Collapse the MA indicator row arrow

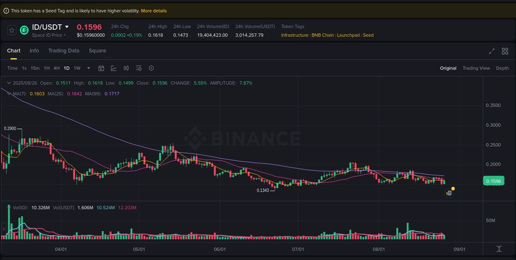(x=8, y=94)
